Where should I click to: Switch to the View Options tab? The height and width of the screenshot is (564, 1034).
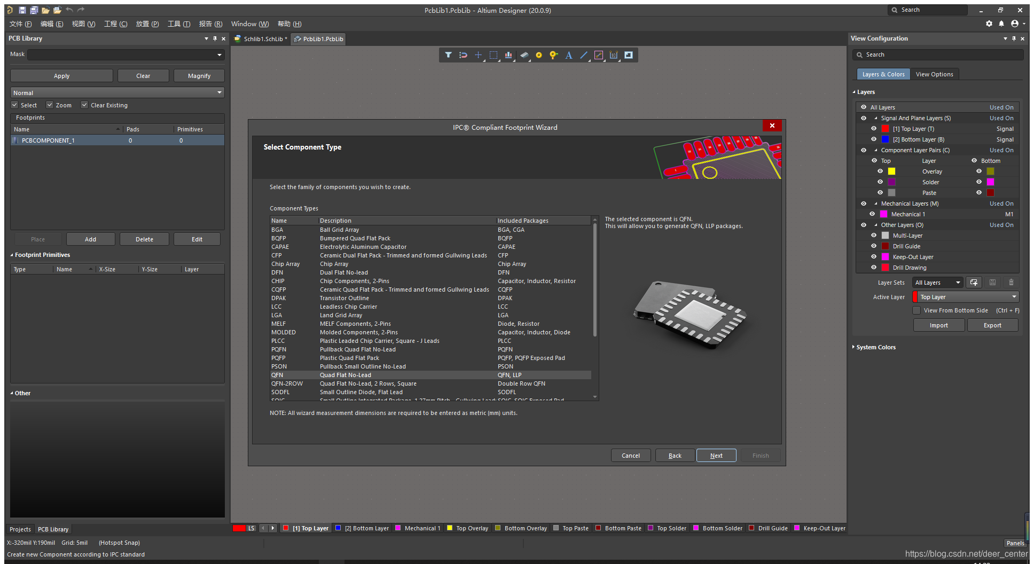(934, 74)
